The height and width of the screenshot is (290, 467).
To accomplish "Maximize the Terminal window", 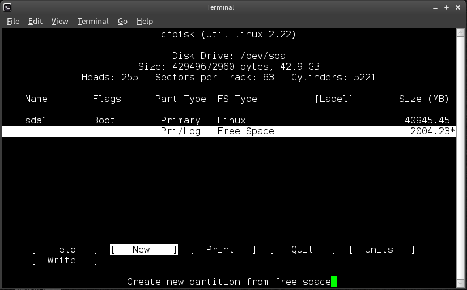I will pyautogui.click(x=447, y=7).
